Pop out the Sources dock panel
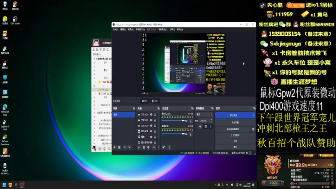The image size is (336, 189). tap(158, 108)
